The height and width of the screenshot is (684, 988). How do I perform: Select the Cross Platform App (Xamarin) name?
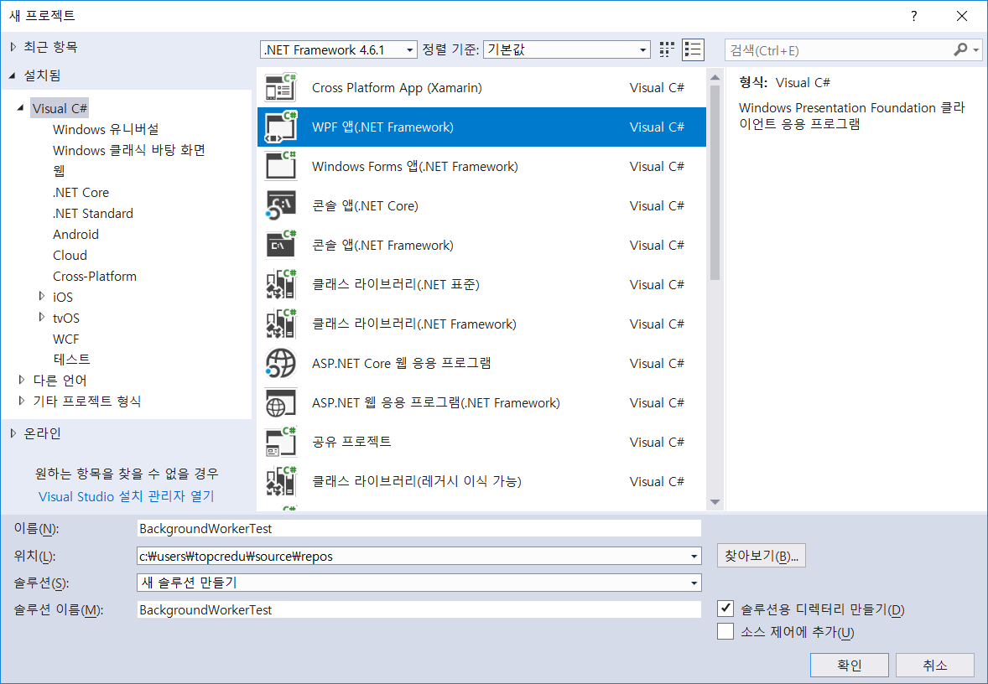397,87
